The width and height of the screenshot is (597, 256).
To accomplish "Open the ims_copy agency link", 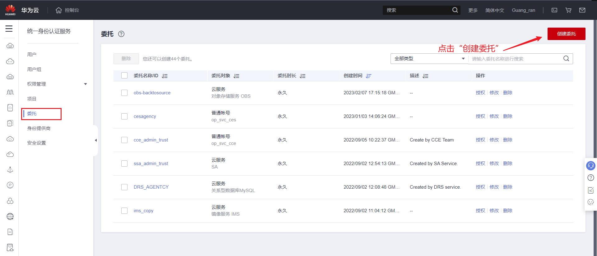I will 143,211.
